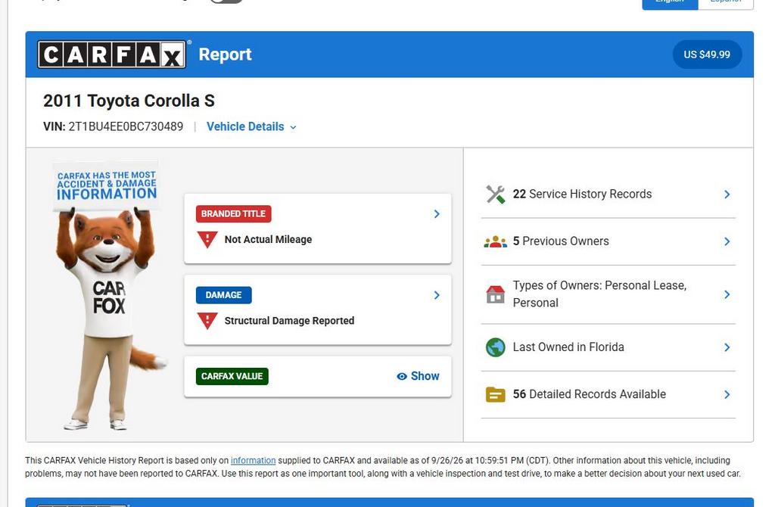Click the globe icon beside Last Owned in Florida

[495, 347]
